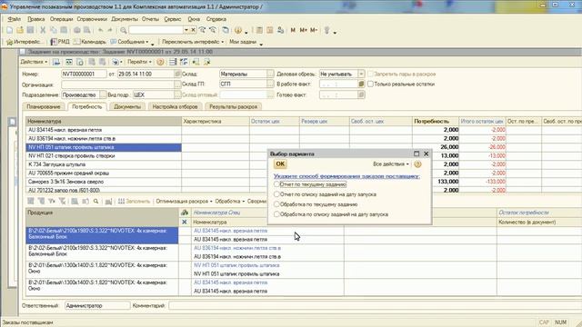Click the M+ memory add icon

click(x=303, y=30)
